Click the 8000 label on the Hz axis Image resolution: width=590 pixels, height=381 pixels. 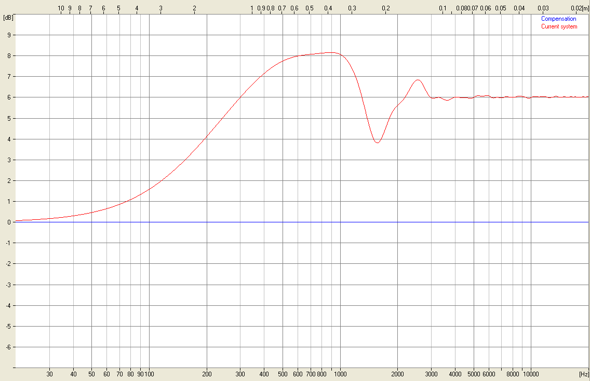[513, 374]
